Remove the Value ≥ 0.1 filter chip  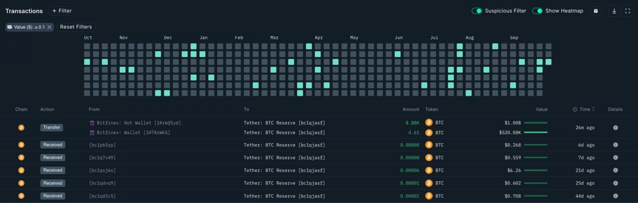49,27
